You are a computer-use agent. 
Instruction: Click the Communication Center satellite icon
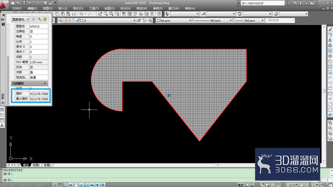pos(301,3)
